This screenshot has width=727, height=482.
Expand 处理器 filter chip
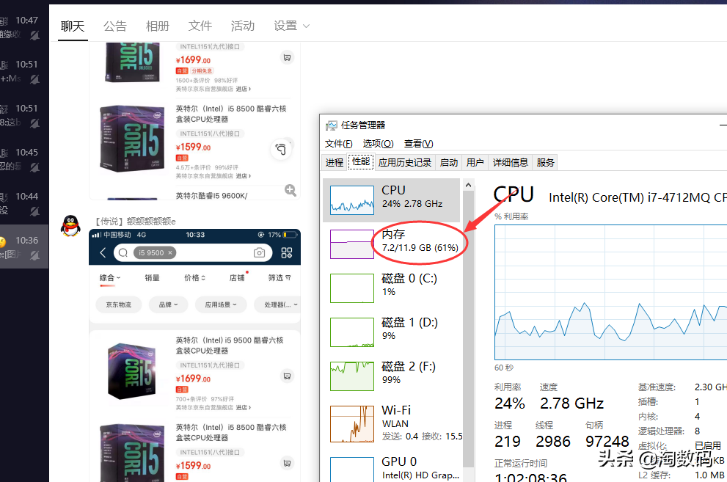pos(278,304)
